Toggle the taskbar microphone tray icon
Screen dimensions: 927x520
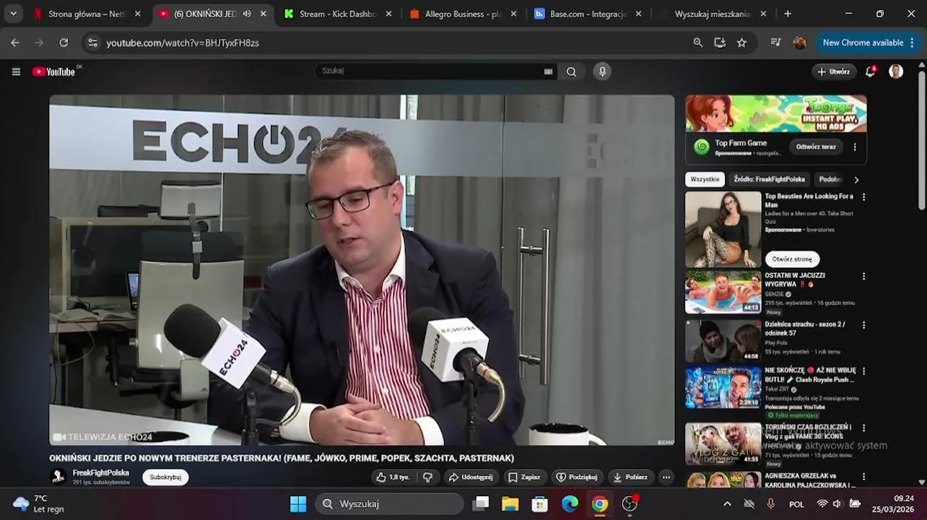click(x=770, y=504)
